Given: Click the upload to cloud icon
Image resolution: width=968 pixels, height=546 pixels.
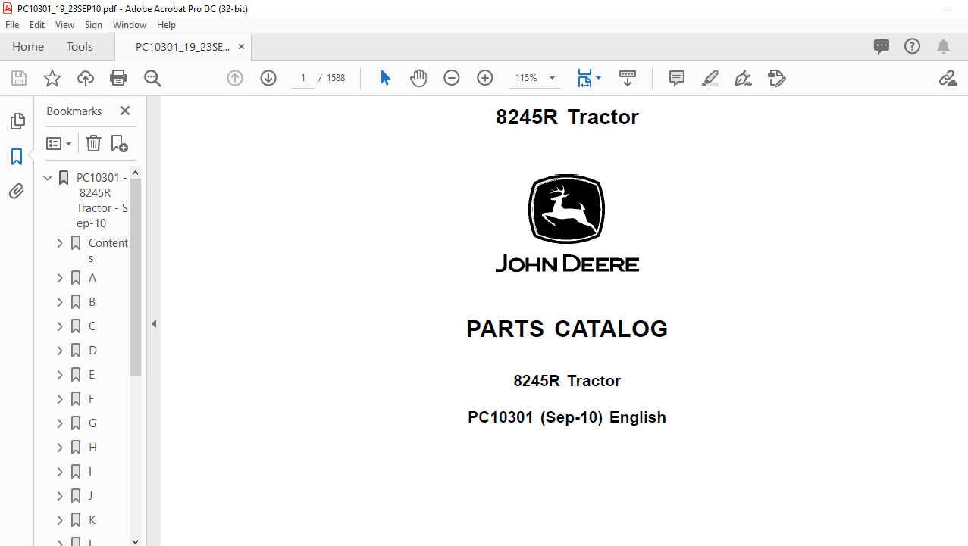Looking at the screenshot, I should coord(86,78).
